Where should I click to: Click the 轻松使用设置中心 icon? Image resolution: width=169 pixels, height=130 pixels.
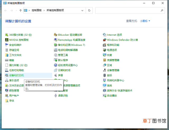point(55,65)
